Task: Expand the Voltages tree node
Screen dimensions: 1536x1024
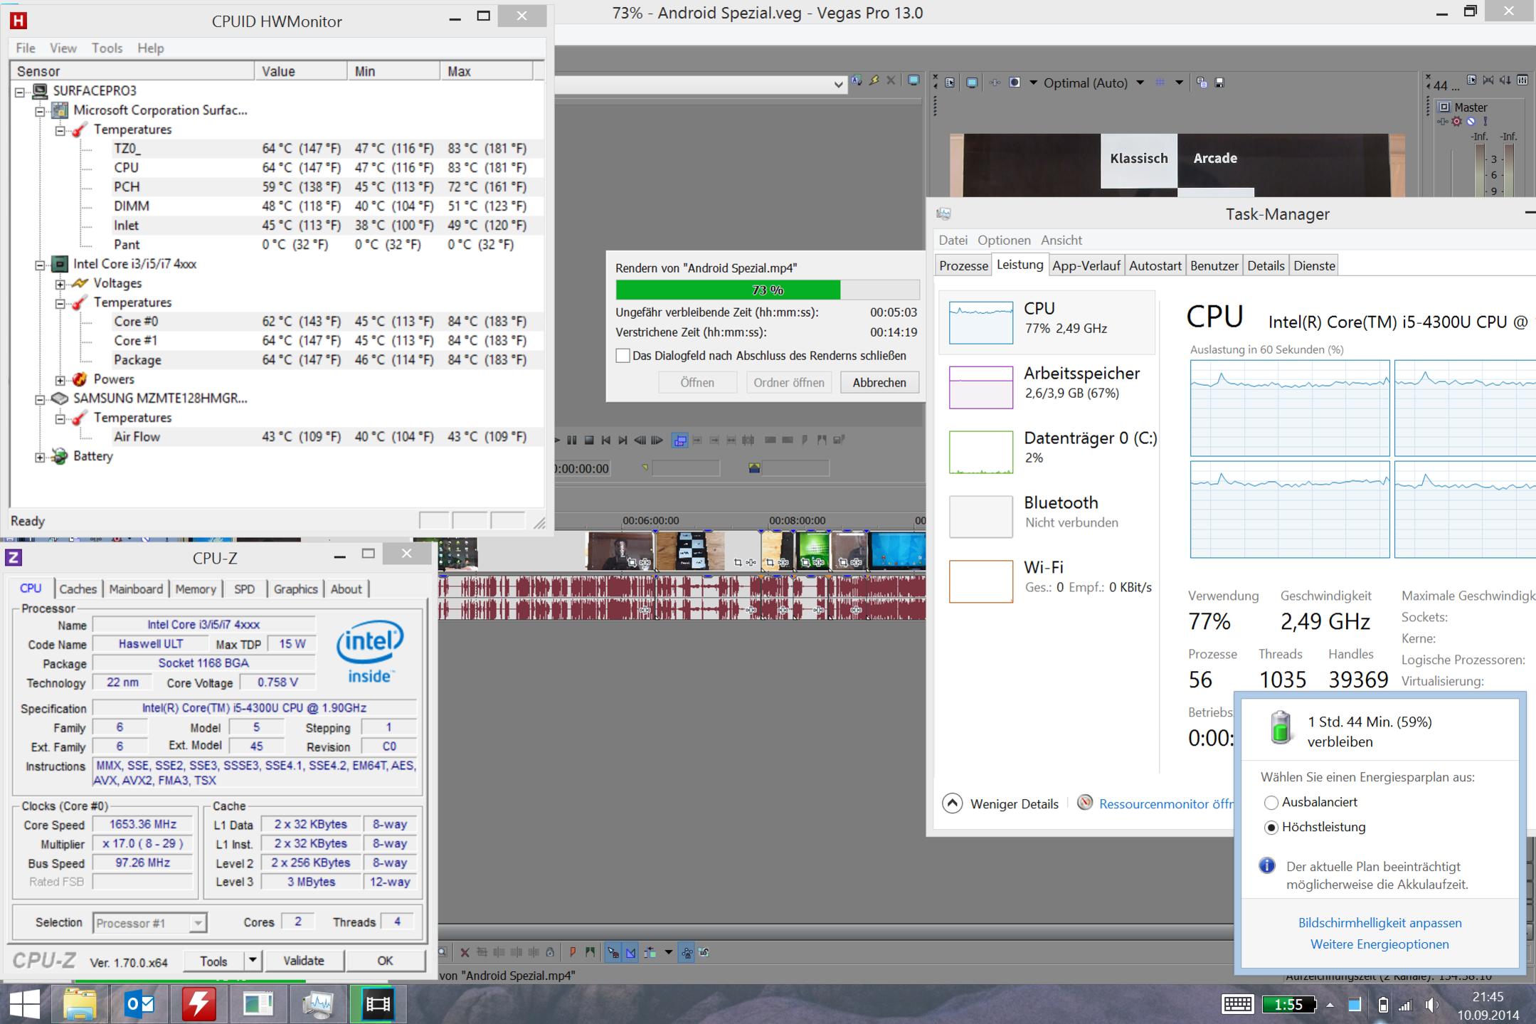Action: point(60,284)
